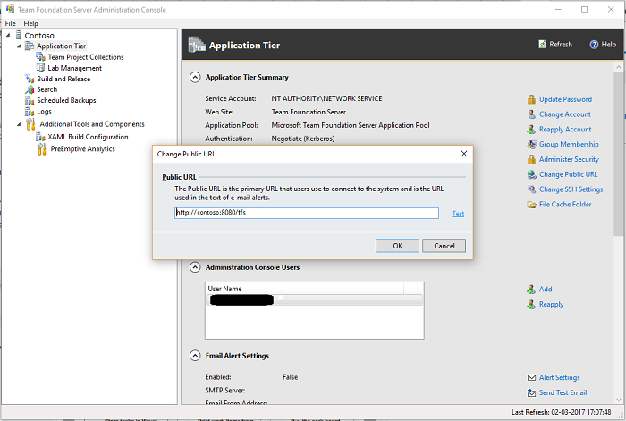
Task: Open the Alert Settings link
Action: [559, 377]
